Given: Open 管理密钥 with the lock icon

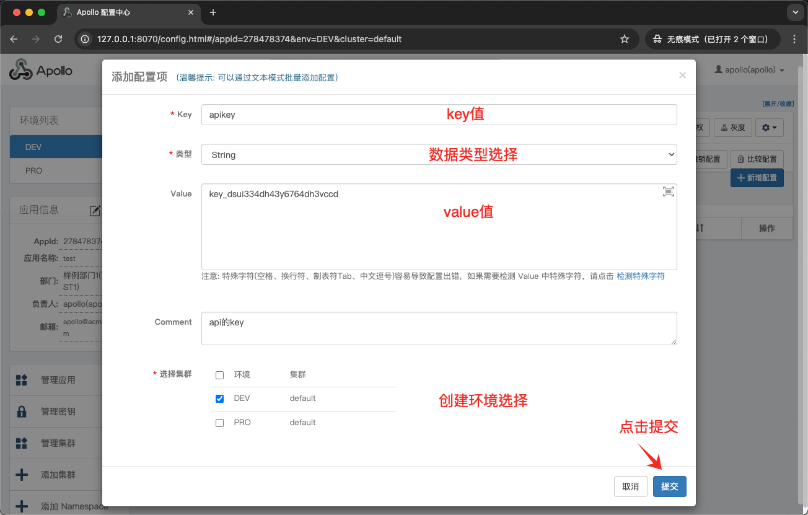Looking at the screenshot, I should click(x=22, y=412).
